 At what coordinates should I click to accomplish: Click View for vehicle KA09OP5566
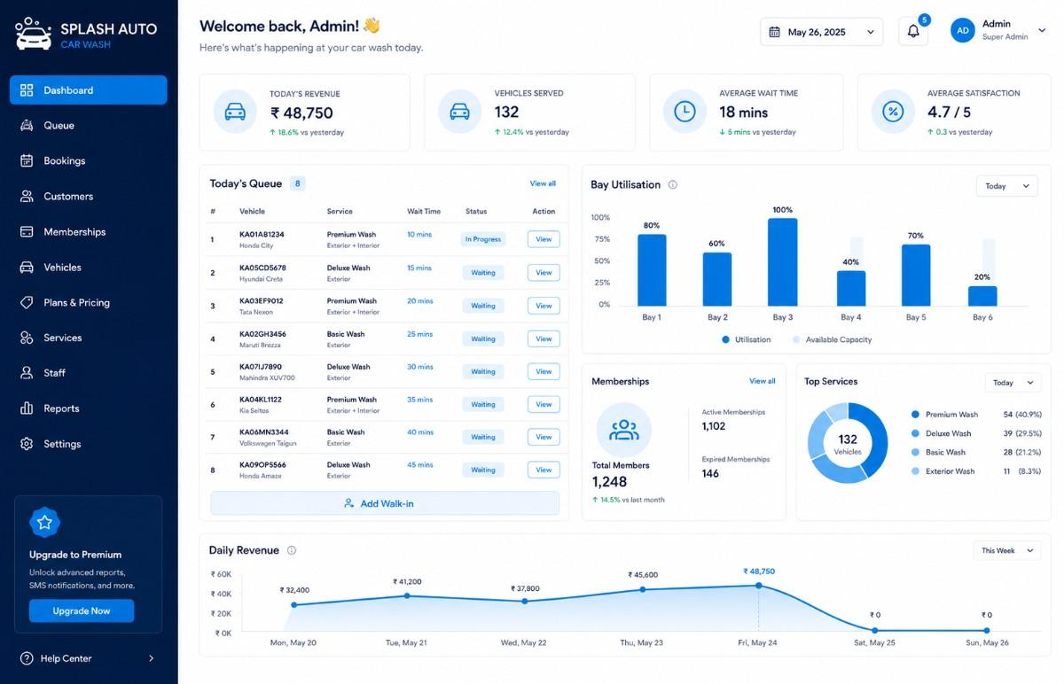tap(544, 470)
